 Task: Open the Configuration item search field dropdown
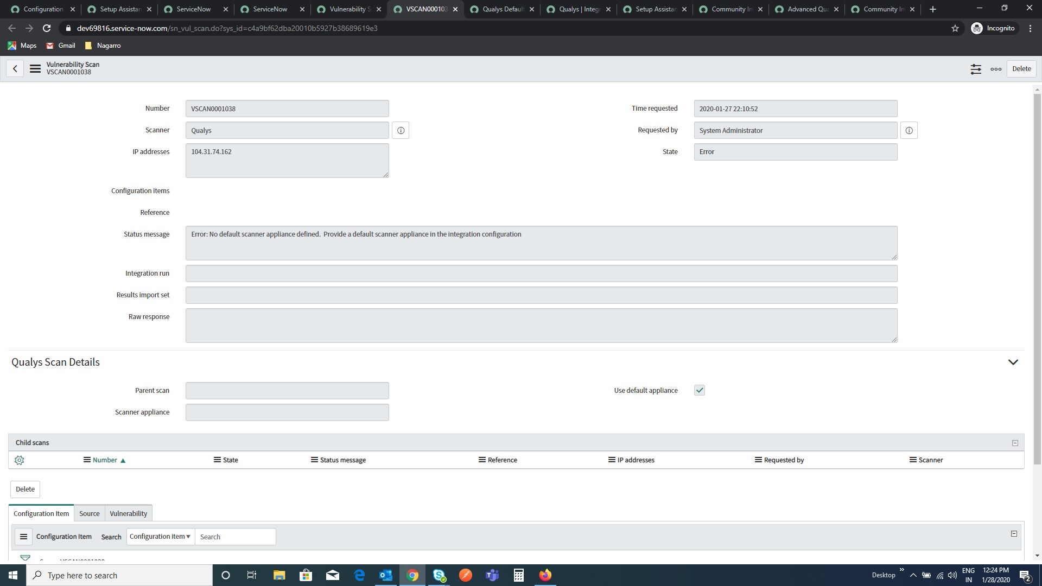point(161,537)
